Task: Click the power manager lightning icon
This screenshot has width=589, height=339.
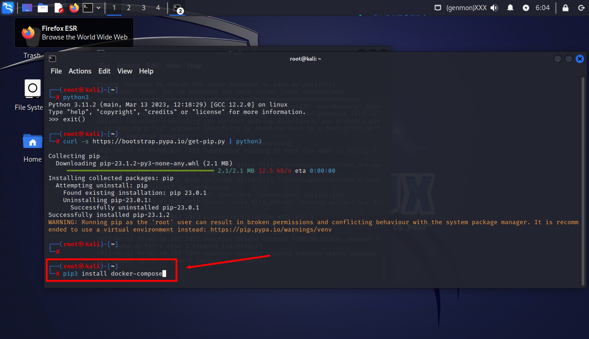Action: [x=526, y=8]
